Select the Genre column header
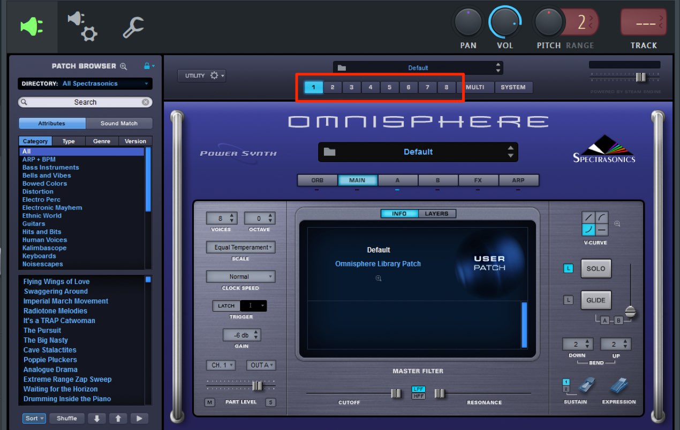680x430 pixels. point(102,141)
